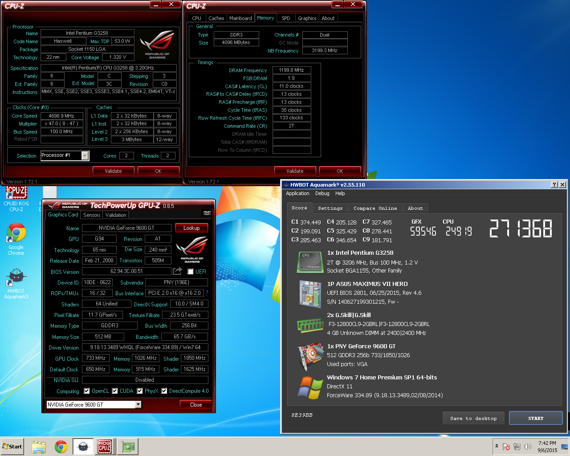Click the Aquamark help question mark title button
Image resolution: width=570 pixels, height=456 pixels.
click(554, 185)
